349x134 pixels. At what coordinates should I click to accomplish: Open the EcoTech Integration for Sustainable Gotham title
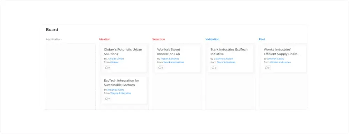click(x=121, y=83)
